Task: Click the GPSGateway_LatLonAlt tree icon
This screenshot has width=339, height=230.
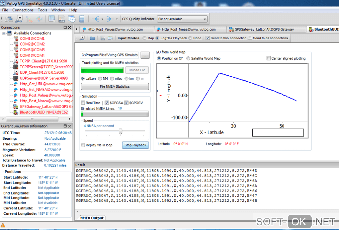Action: click(16, 107)
